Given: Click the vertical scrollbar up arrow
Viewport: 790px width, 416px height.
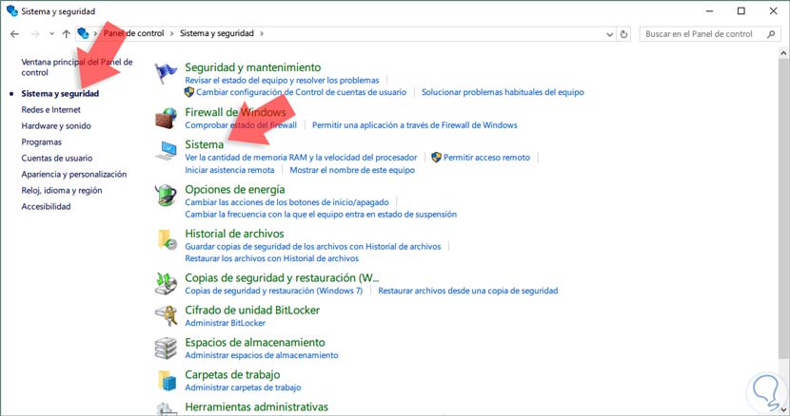Looking at the screenshot, I should point(783,52).
